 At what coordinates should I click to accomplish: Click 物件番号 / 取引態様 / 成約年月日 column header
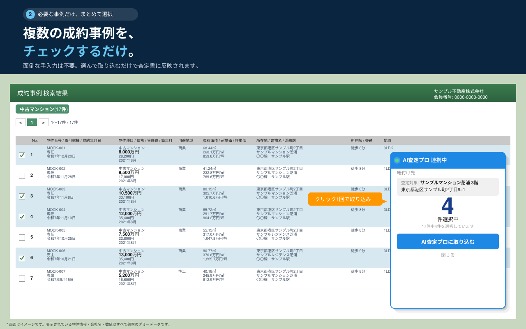click(x=74, y=141)
